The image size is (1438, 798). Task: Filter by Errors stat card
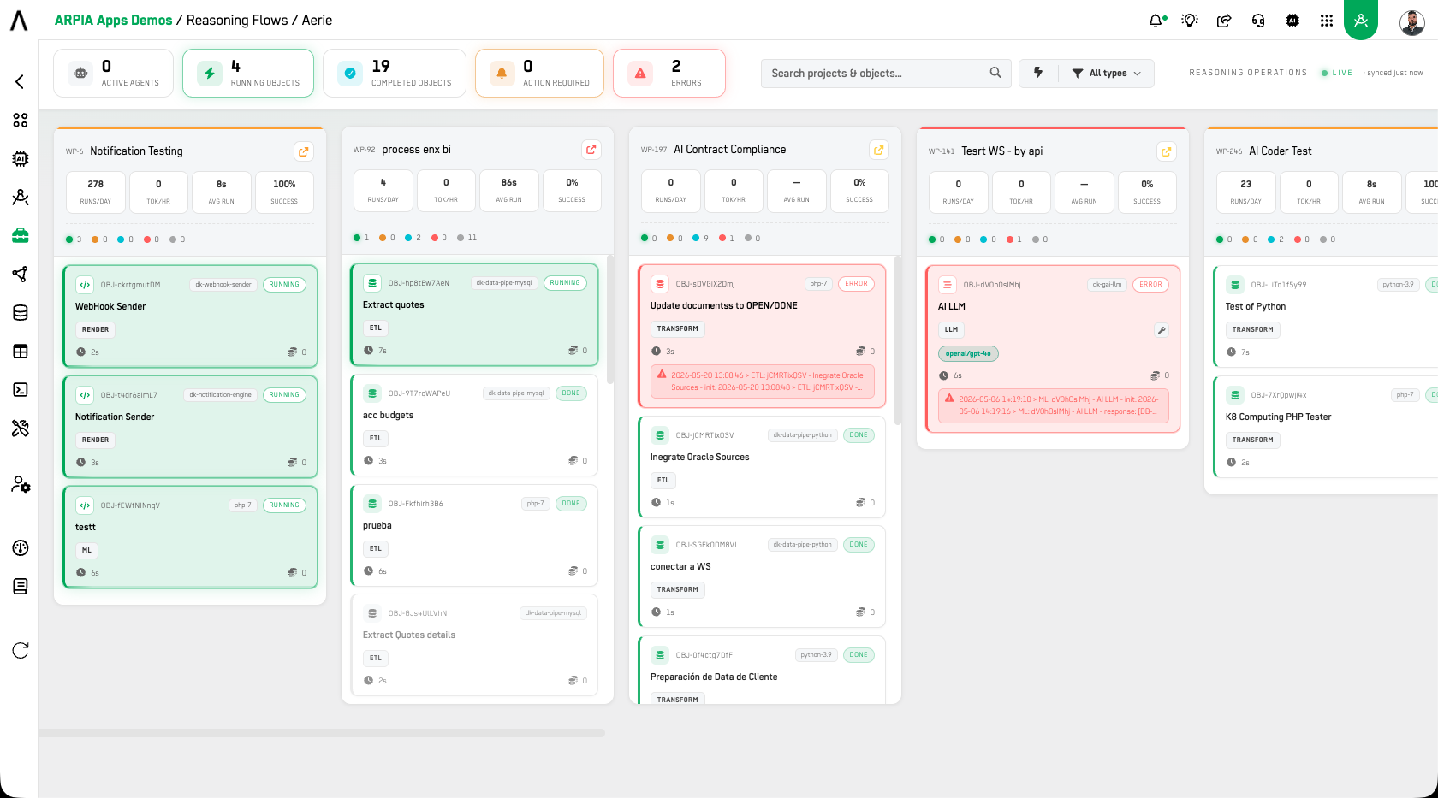click(x=669, y=73)
